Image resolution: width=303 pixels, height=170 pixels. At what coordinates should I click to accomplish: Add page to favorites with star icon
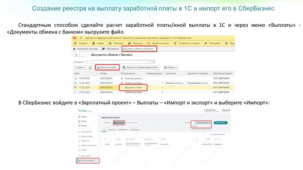88,55
